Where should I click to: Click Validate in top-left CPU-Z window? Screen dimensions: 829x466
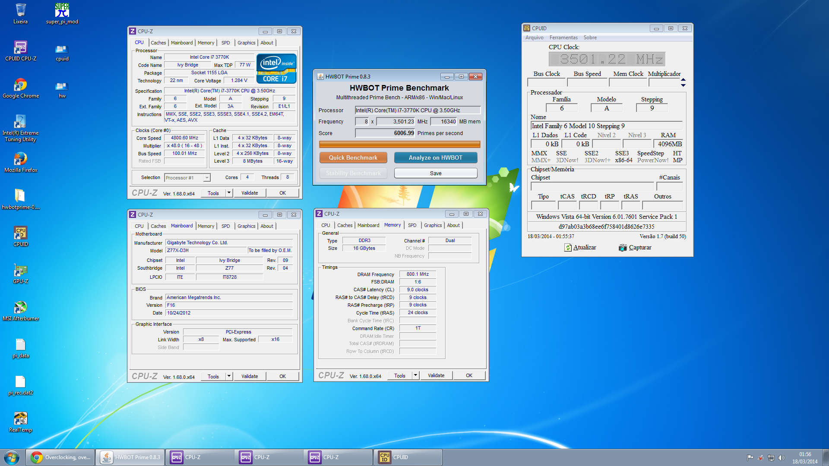pyautogui.click(x=250, y=193)
